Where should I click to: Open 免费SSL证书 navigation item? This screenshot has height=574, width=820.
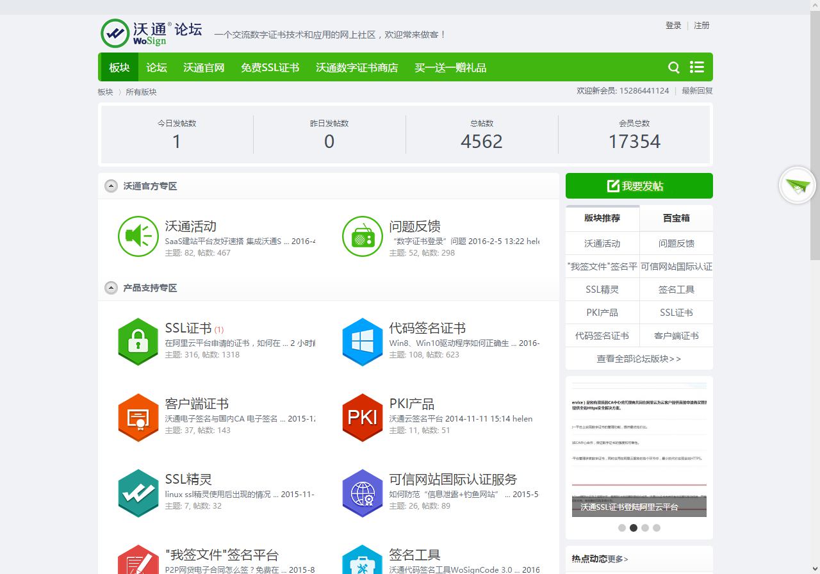click(x=270, y=67)
